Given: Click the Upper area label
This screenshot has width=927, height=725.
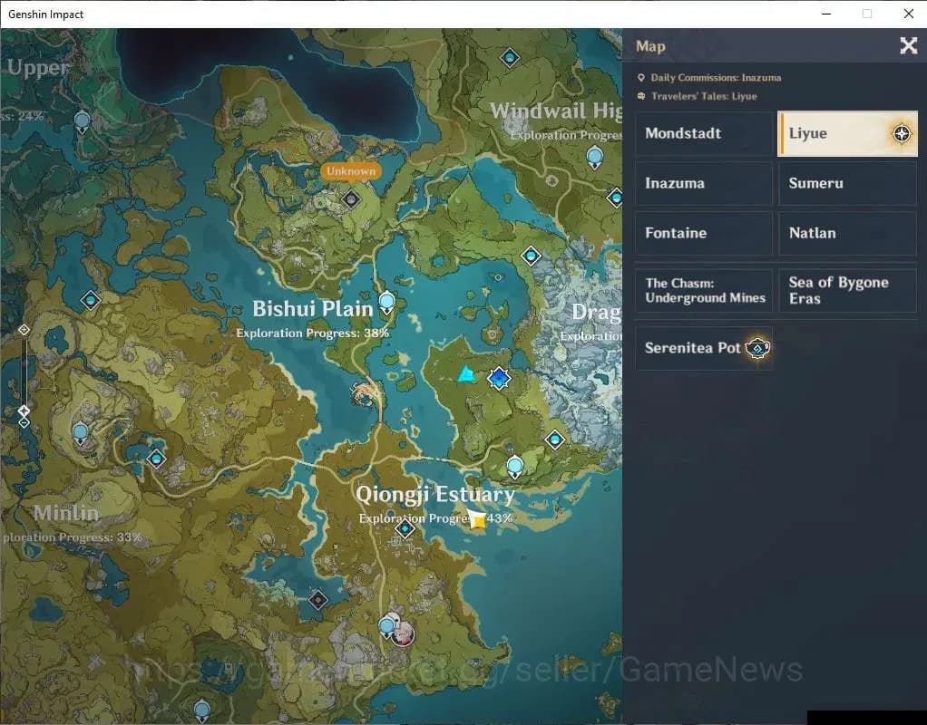Looking at the screenshot, I should coord(38,68).
